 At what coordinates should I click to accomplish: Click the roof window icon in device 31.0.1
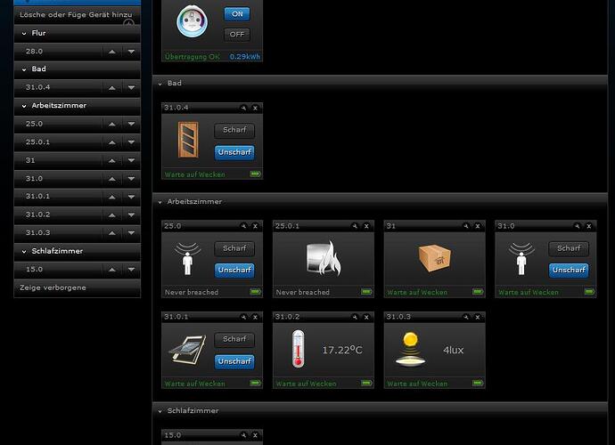pyautogui.click(x=186, y=350)
